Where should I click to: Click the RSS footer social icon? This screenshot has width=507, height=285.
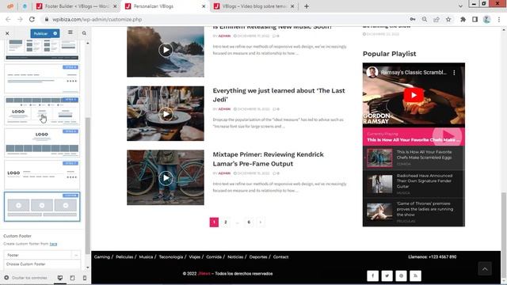415,275
